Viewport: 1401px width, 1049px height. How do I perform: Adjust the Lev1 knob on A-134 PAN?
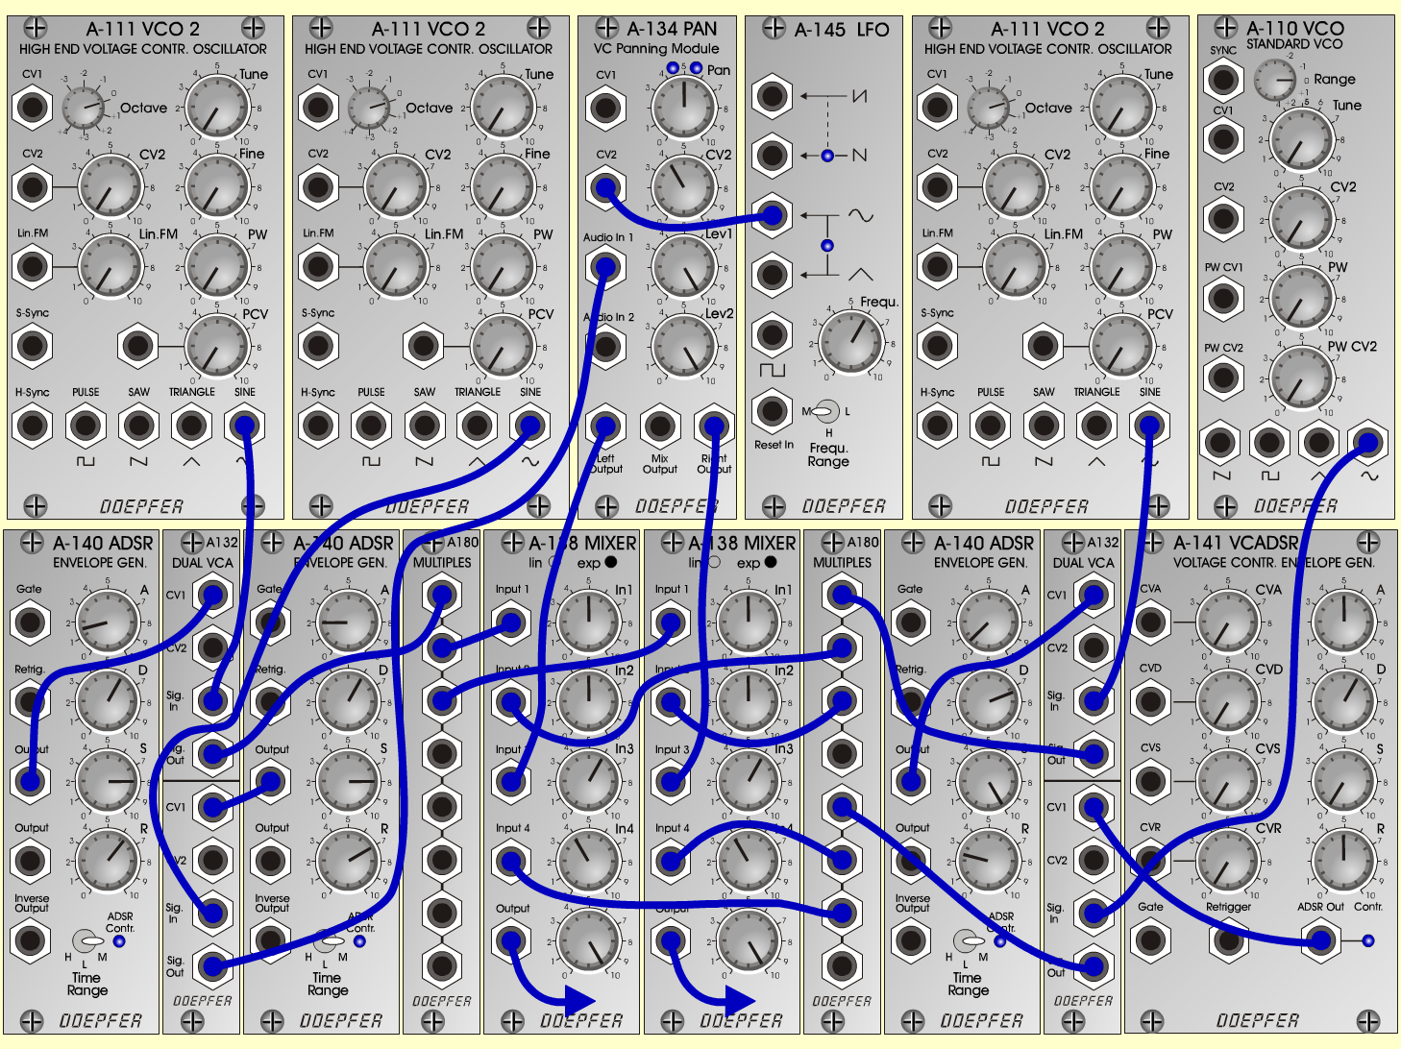[x=684, y=266]
